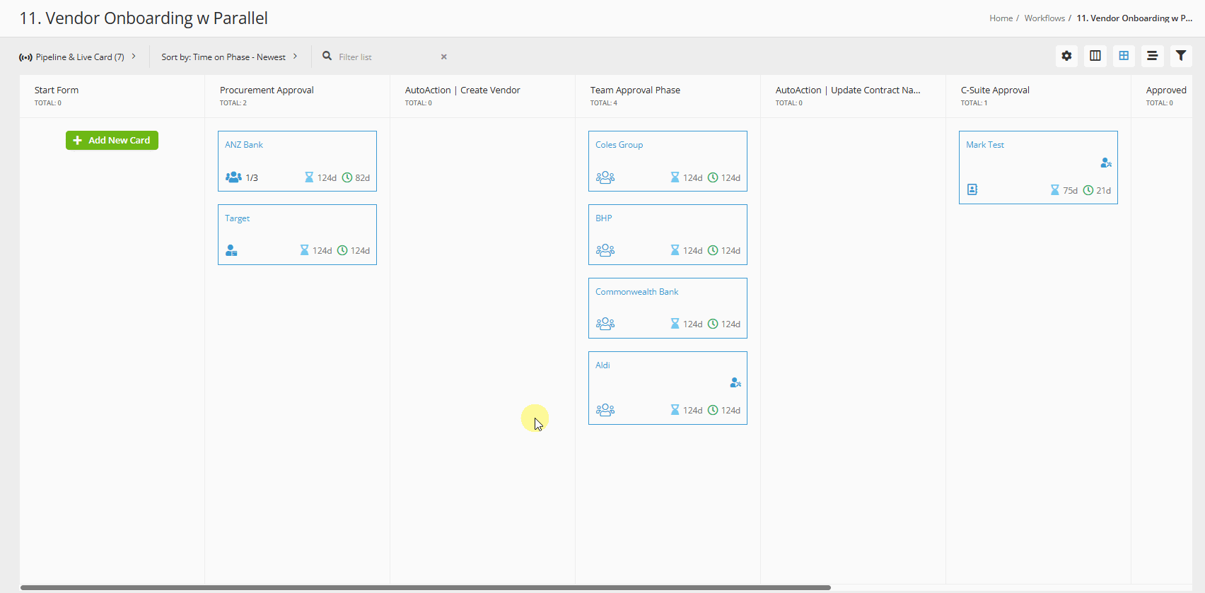Image resolution: width=1205 pixels, height=593 pixels.
Task: Expand Pipeline & Live Card dropdown
Action: coord(78,57)
